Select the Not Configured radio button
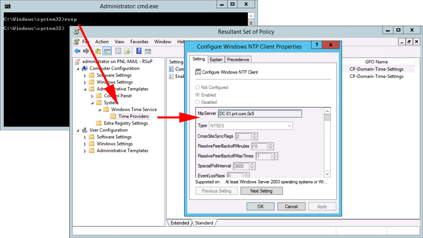 click(198, 88)
